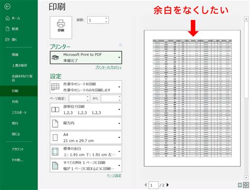Screen dimensions: 250x190
Task: Open 標準の余白 margins dropdown
Action: (86, 151)
